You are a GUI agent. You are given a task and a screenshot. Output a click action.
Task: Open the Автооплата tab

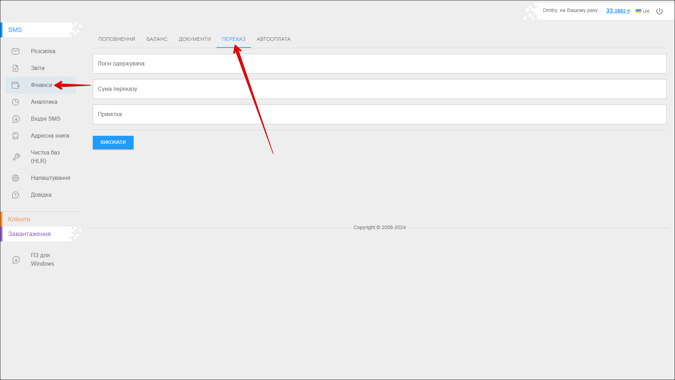pyautogui.click(x=274, y=39)
